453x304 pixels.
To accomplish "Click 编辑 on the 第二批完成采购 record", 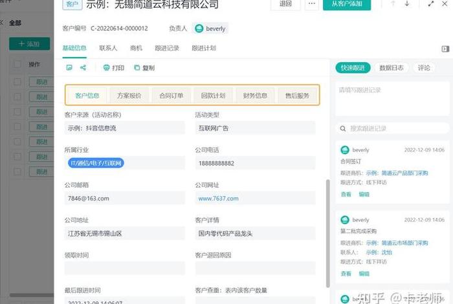I will point(364,274).
